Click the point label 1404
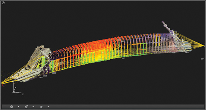This screenshot has width=206, height=110. [172, 53]
